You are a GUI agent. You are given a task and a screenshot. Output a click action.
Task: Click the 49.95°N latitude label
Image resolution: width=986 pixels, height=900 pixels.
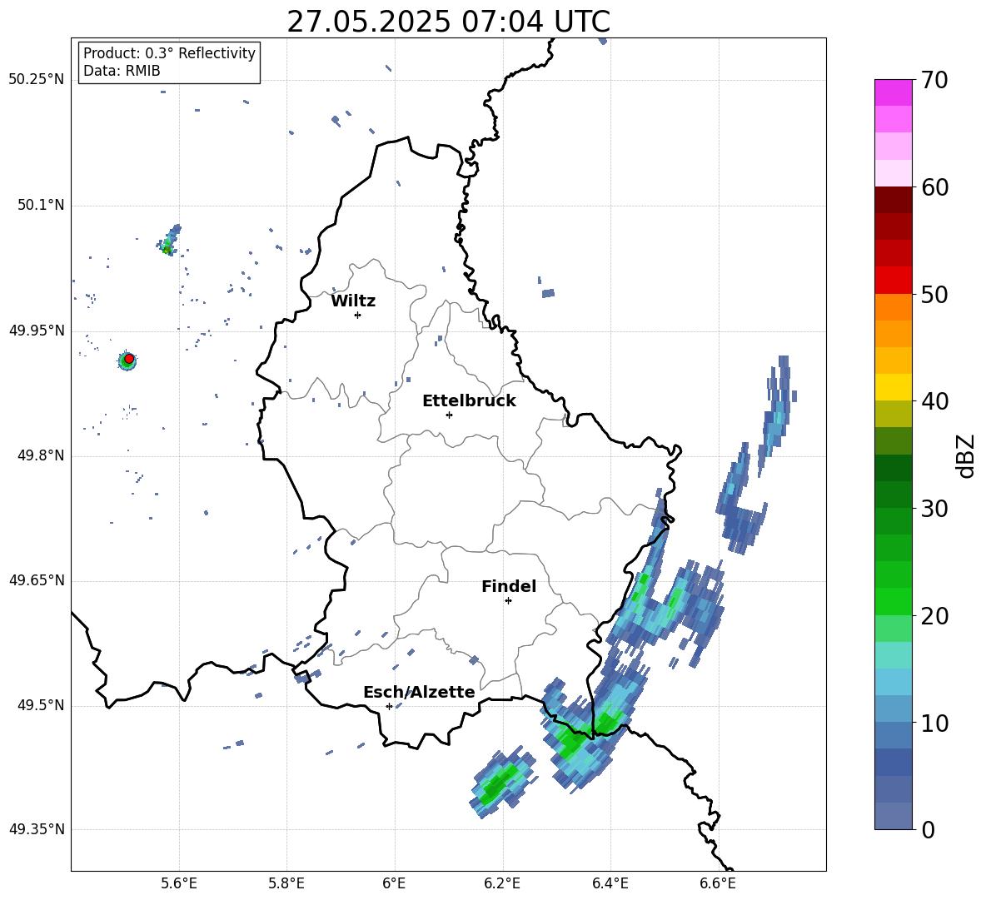point(36,331)
